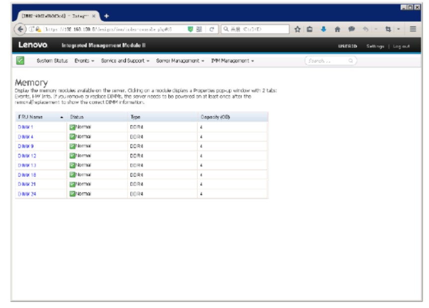Sort by the Capacity (GB) column header

pyautogui.click(x=233, y=117)
